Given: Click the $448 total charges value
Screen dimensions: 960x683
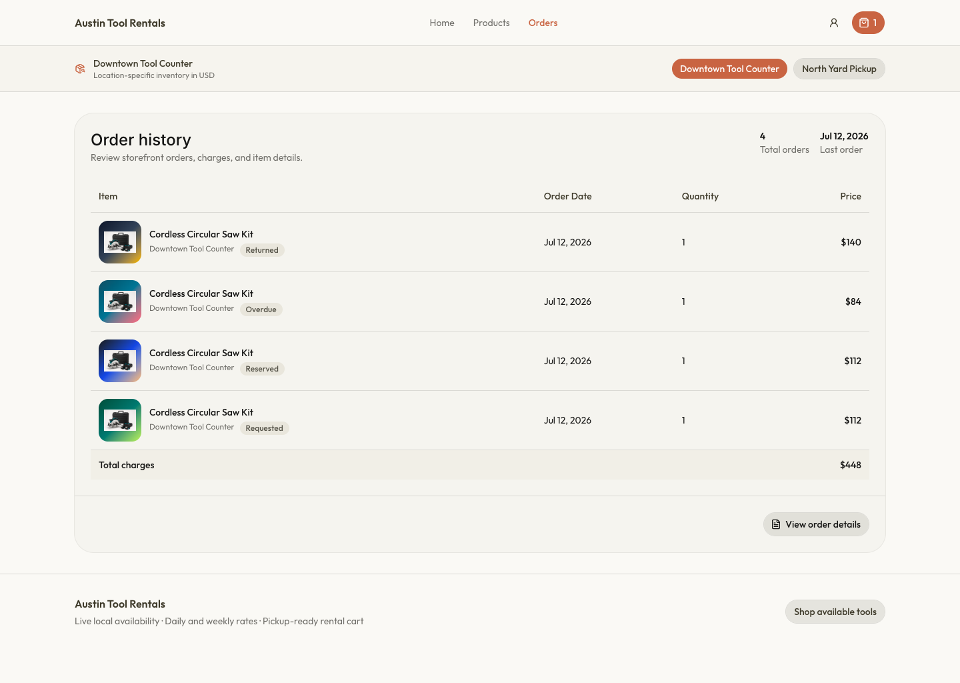Looking at the screenshot, I should click(851, 465).
